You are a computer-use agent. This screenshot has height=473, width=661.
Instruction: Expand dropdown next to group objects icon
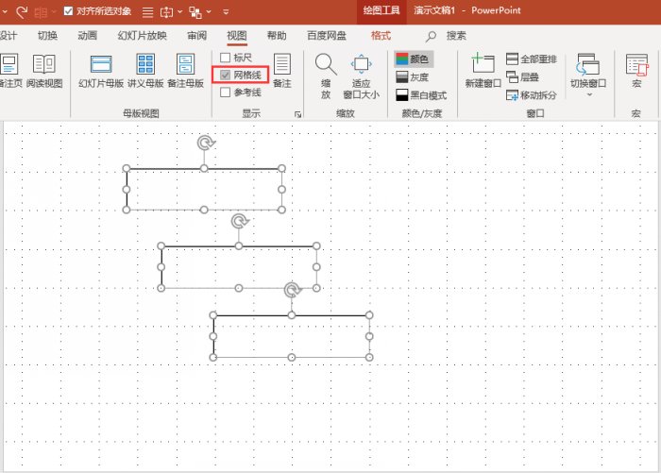[x=209, y=12]
